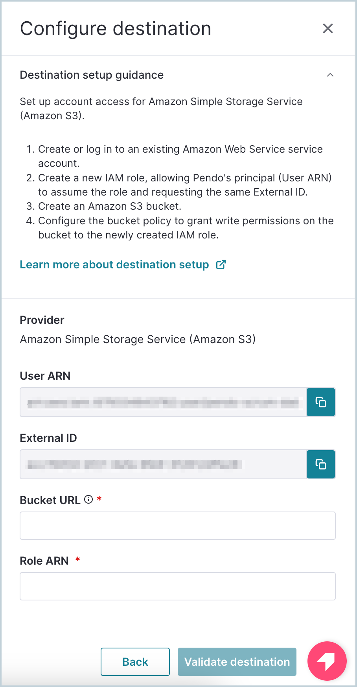
Task: Copy the External ID value
Action: tap(321, 464)
